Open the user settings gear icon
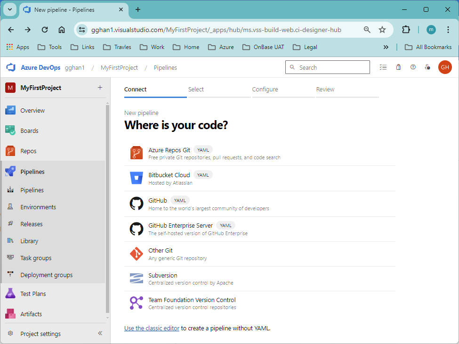The width and height of the screenshot is (459, 344). tap(427, 67)
